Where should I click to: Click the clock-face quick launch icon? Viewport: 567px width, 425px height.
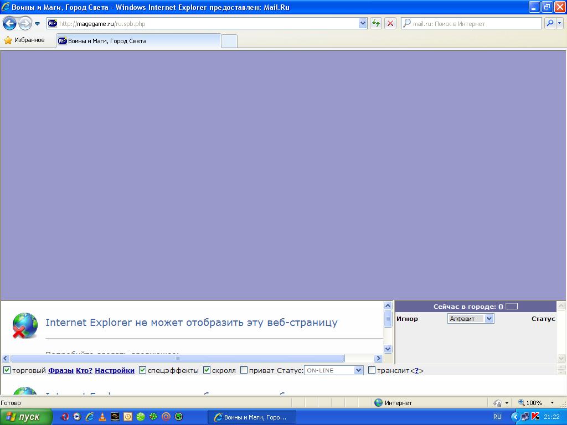click(x=128, y=417)
